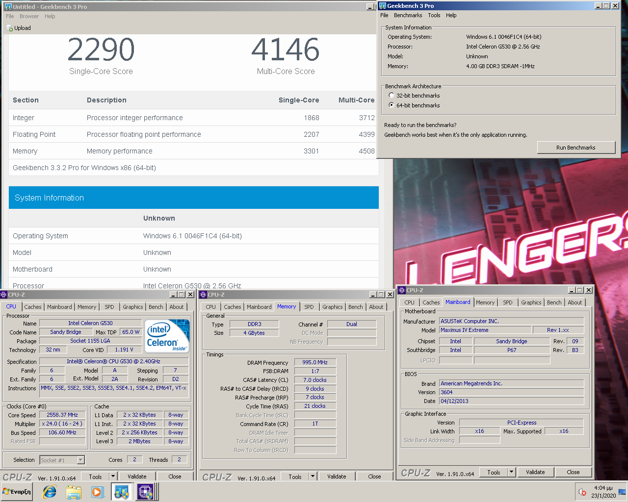Open Help menu in Geekbench 3 Pro dialog

click(451, 15)
